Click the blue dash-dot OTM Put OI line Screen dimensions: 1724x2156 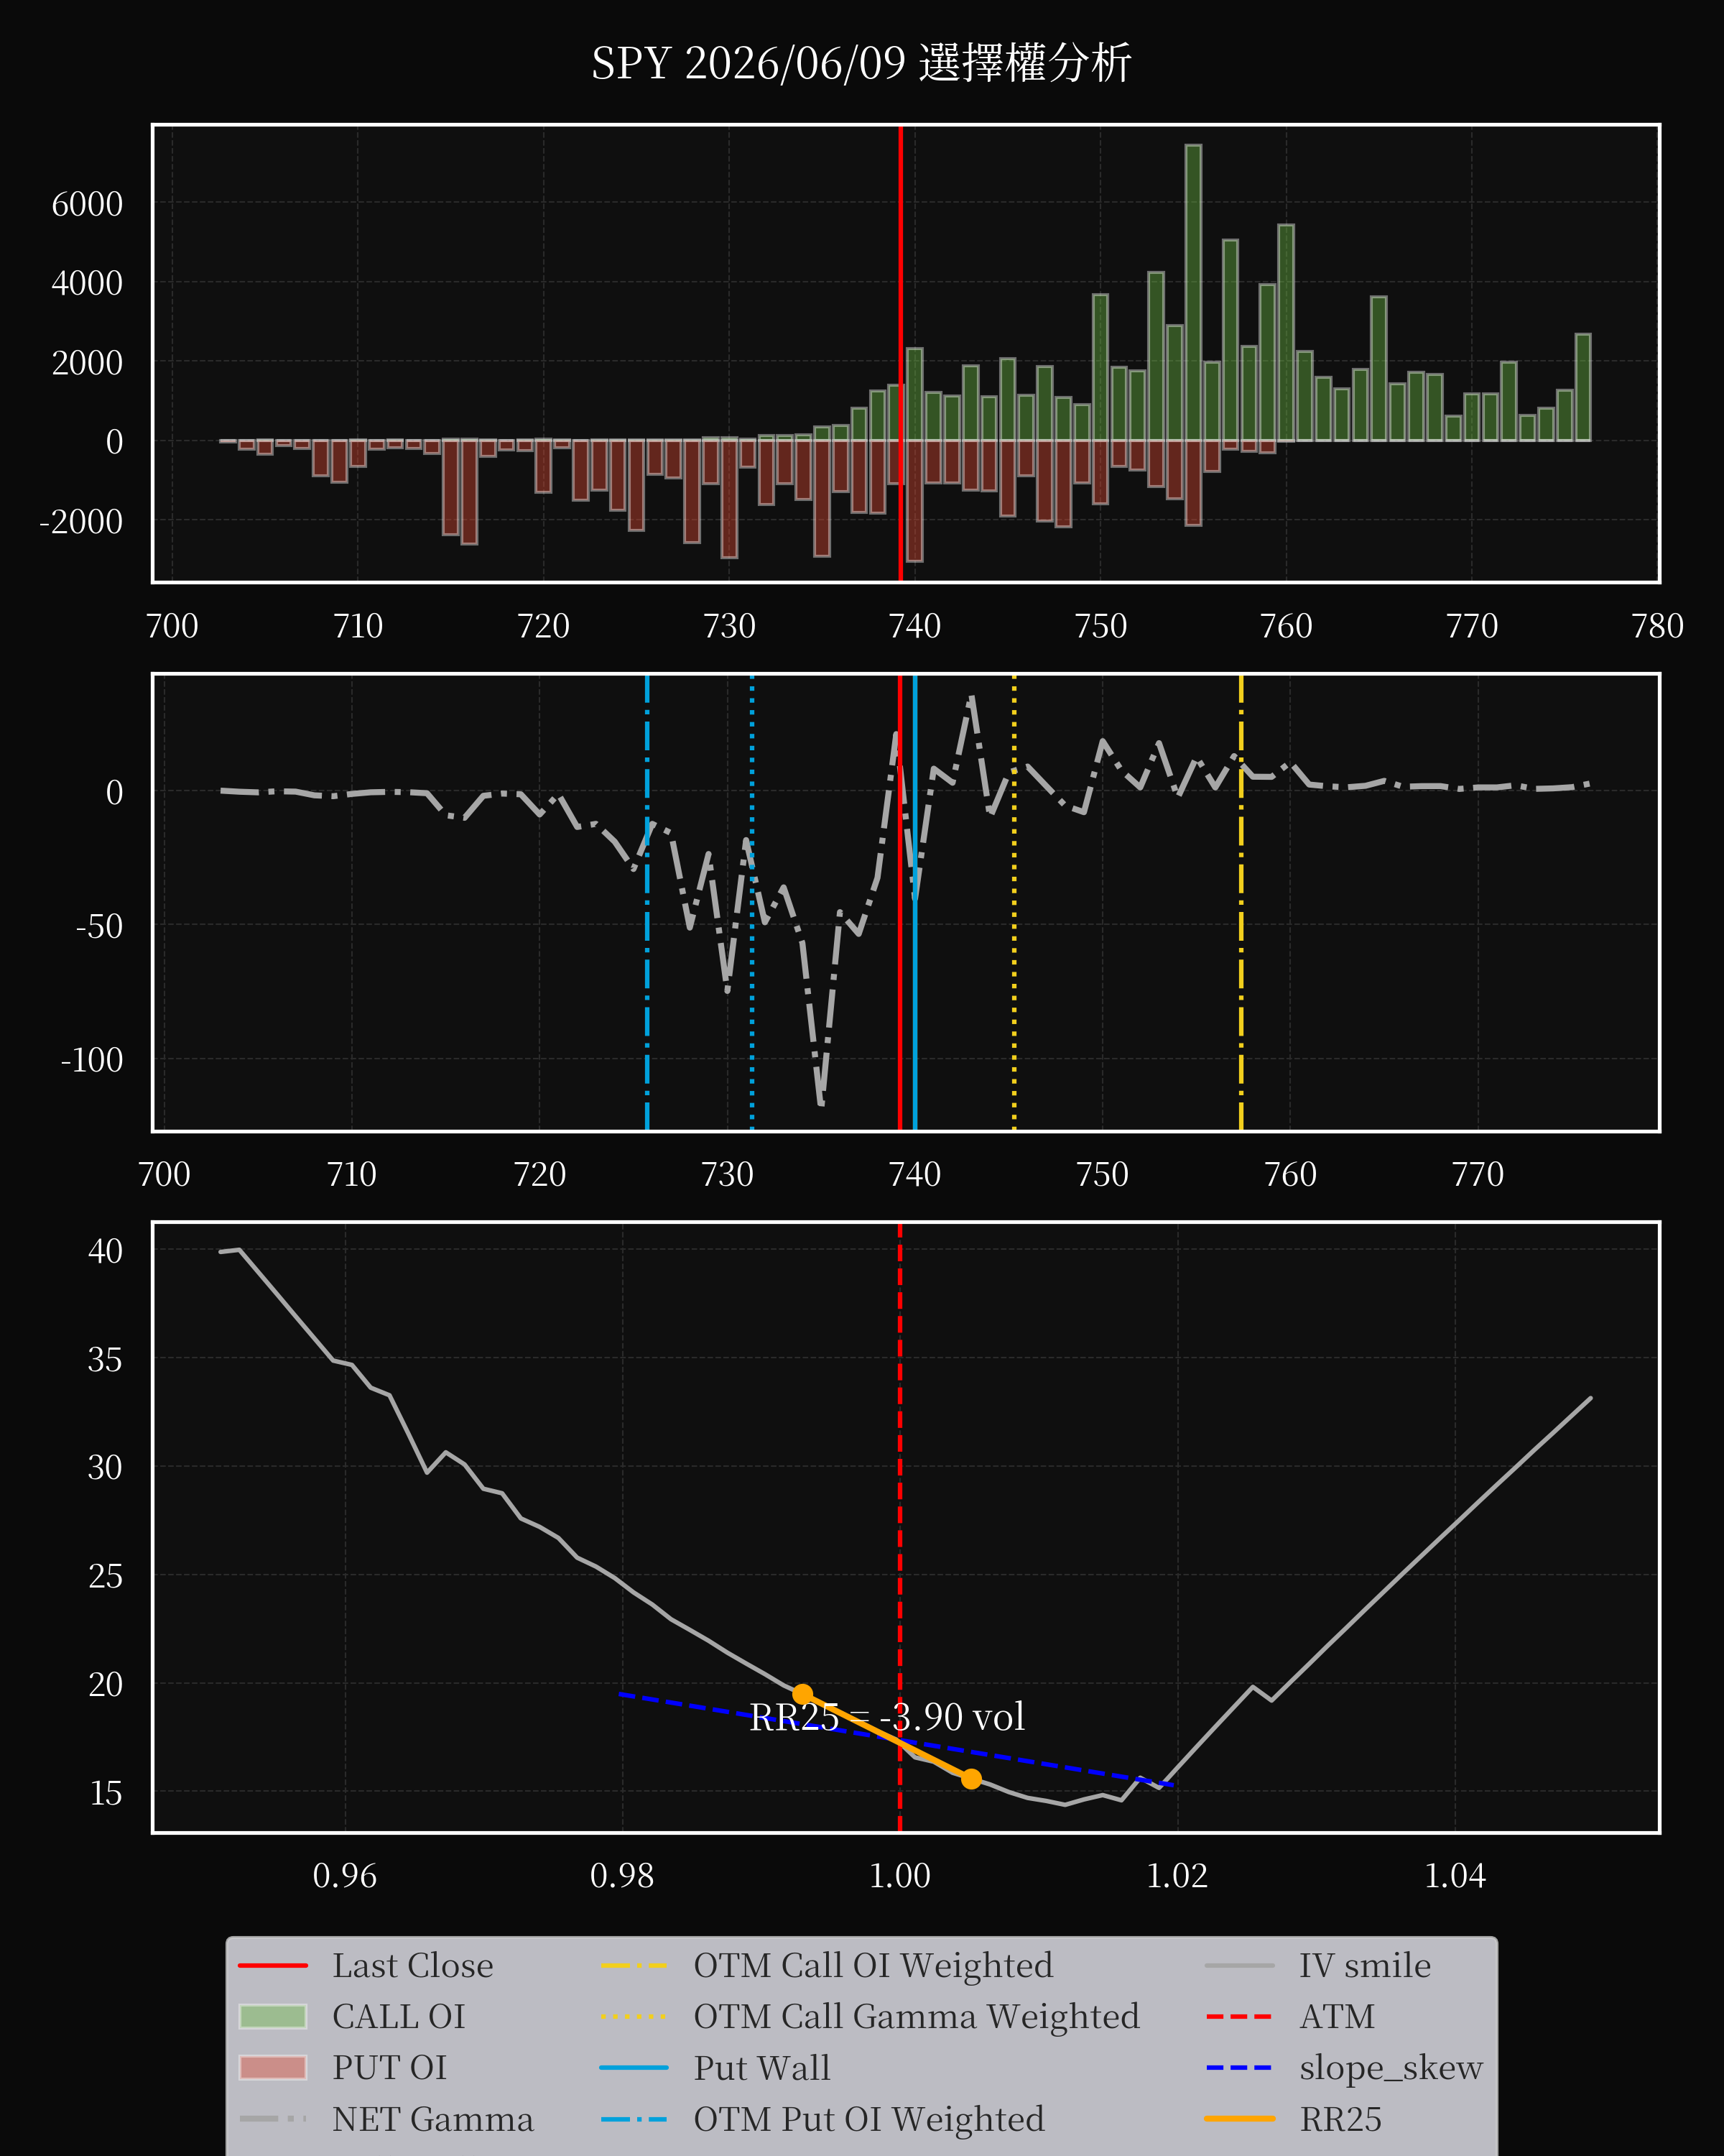(x=648, y=903)
